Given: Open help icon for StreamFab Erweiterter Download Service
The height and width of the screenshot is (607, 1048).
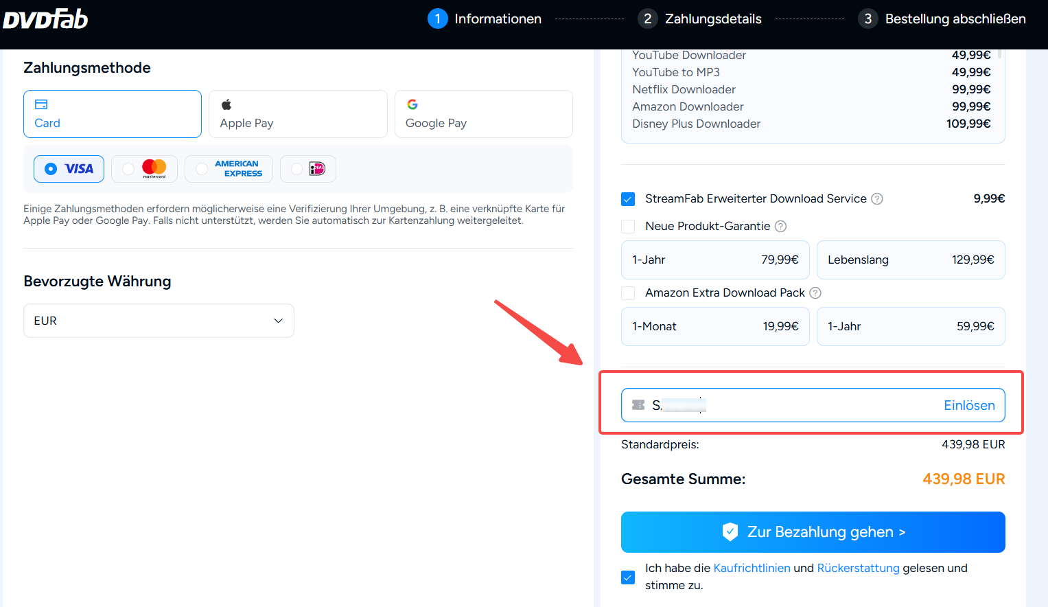Looking at the screenshot, I should pos(877,199).
